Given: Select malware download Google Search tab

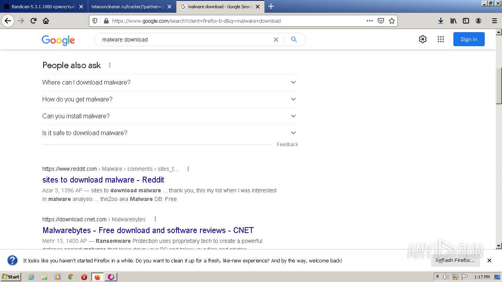Looking at the screenshot, I should click(220, 7).
